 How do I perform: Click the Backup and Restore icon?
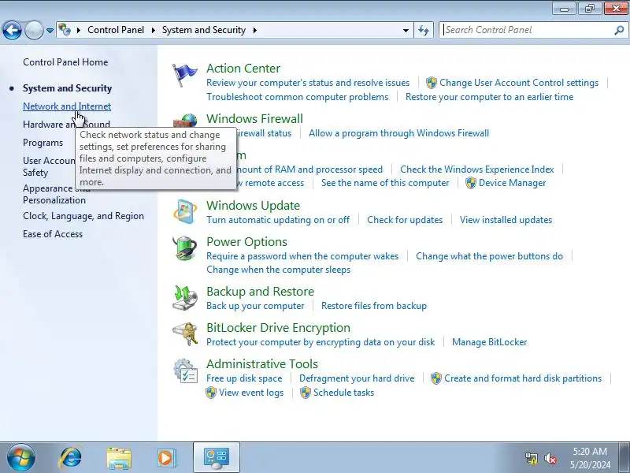[x=185, y=298]
